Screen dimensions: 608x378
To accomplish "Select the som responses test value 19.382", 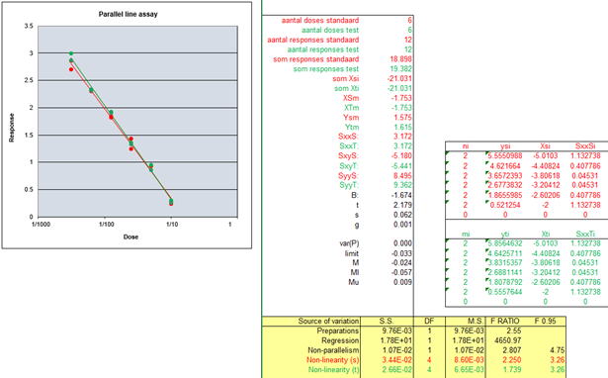I will tap(401, 68).
